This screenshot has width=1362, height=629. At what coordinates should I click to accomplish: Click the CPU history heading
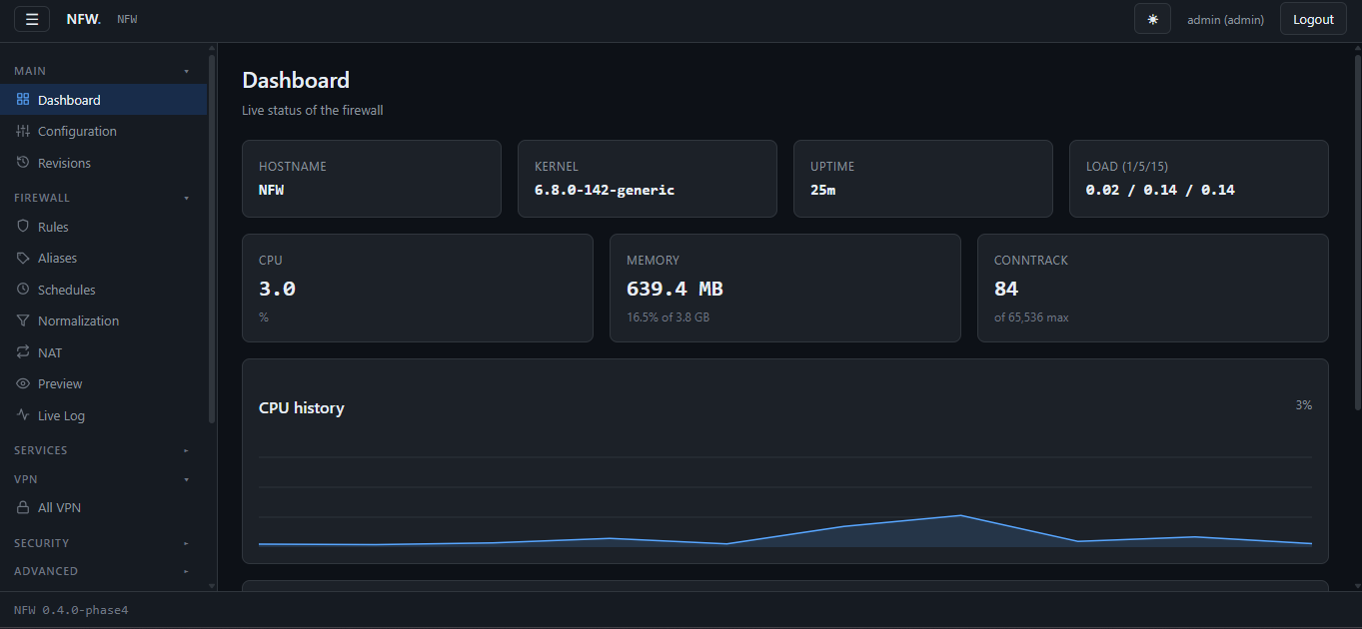pos(302,407)
